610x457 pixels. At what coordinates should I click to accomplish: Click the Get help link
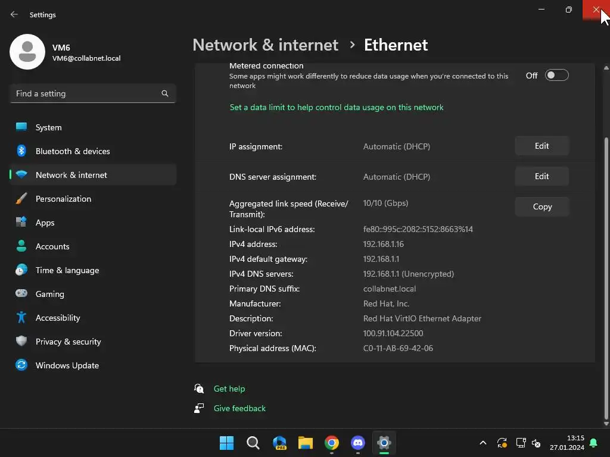click(x=229, y=389)
